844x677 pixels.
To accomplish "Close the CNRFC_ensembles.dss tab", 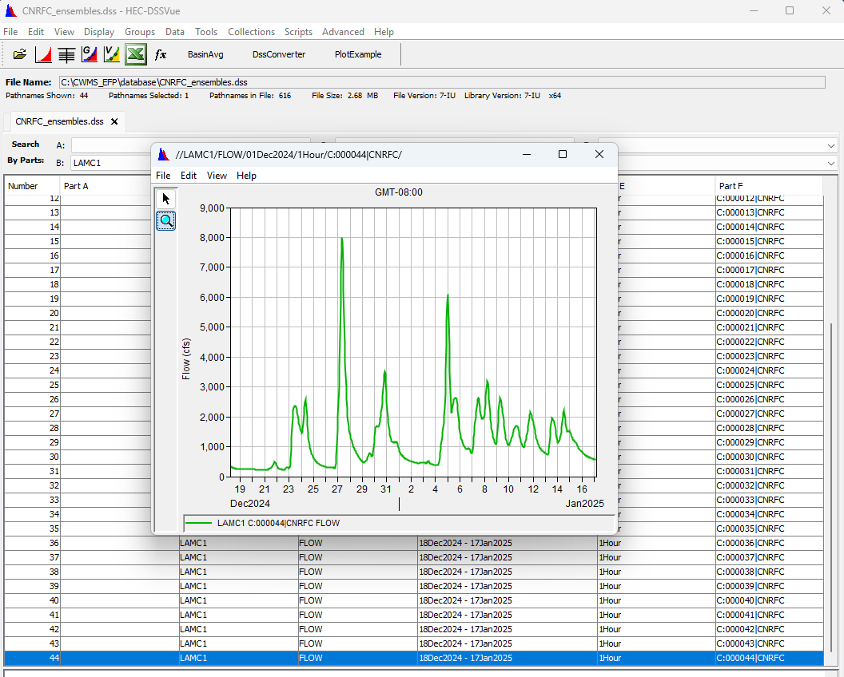I will tap(114, 121).
